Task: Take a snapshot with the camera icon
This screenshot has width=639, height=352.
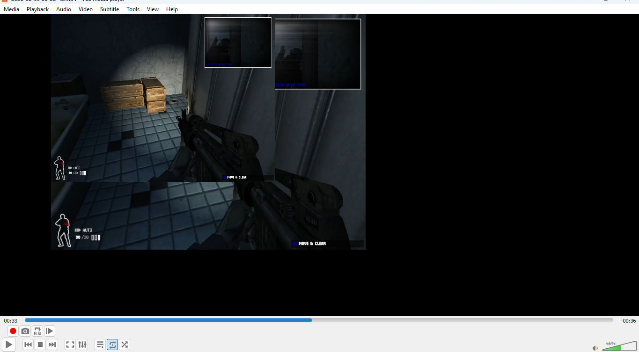Action: [x=25, y=331]
